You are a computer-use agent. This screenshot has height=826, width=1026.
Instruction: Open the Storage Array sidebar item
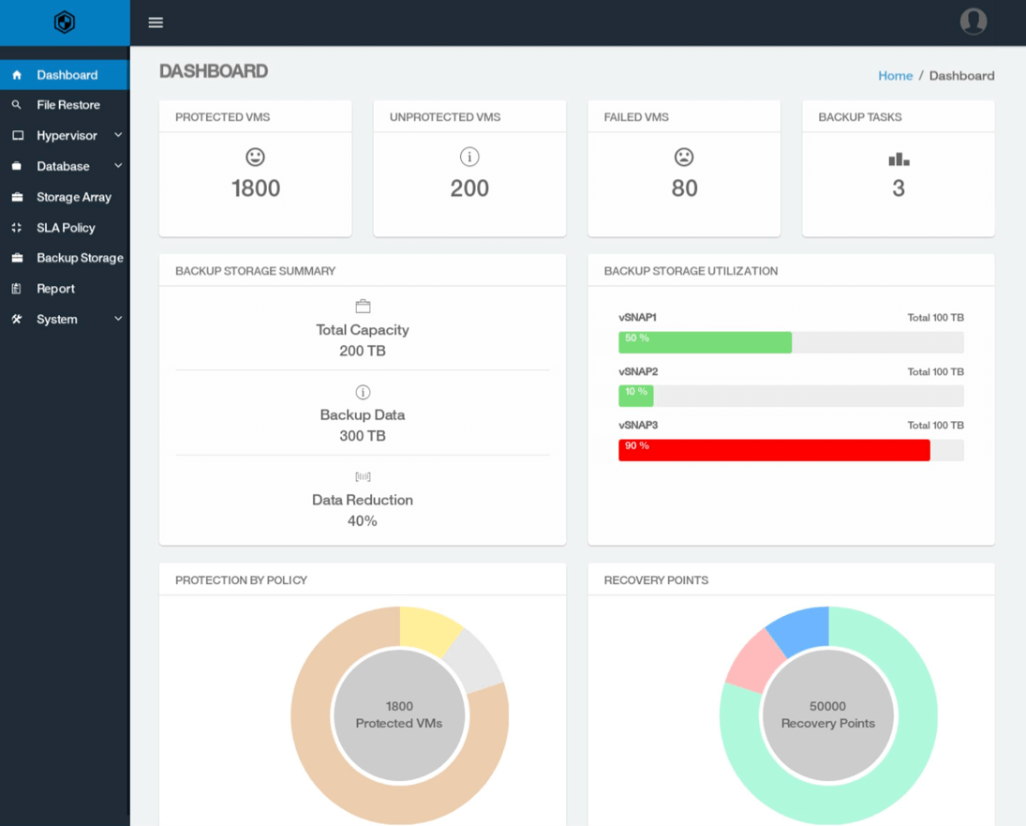coord(73,197)
